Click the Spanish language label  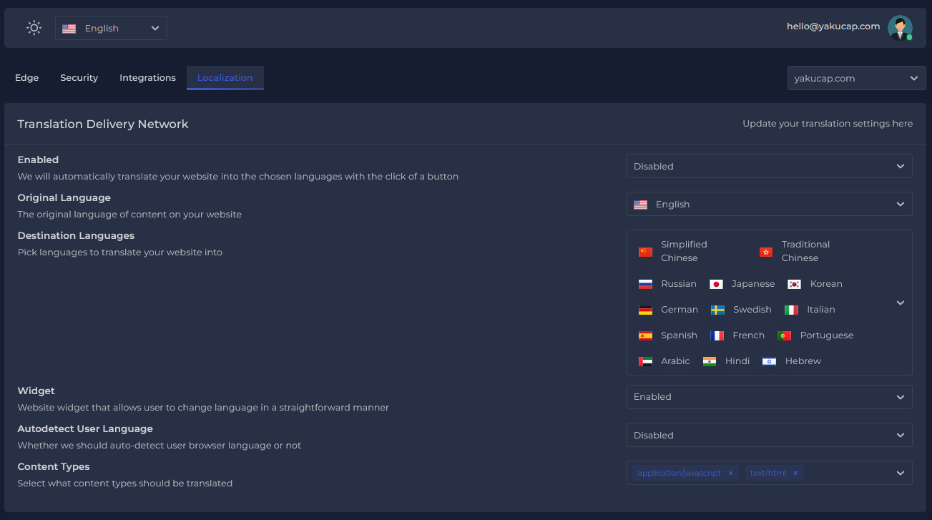coord(679,335)
